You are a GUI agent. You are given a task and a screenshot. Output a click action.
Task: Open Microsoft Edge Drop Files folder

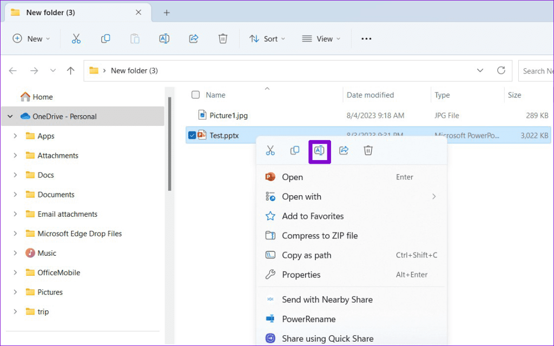pos(80,234)
